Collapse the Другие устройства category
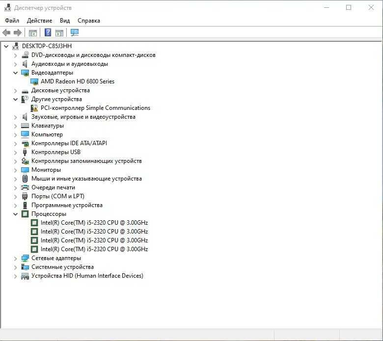The image size is (383, 341). point(15,99)
